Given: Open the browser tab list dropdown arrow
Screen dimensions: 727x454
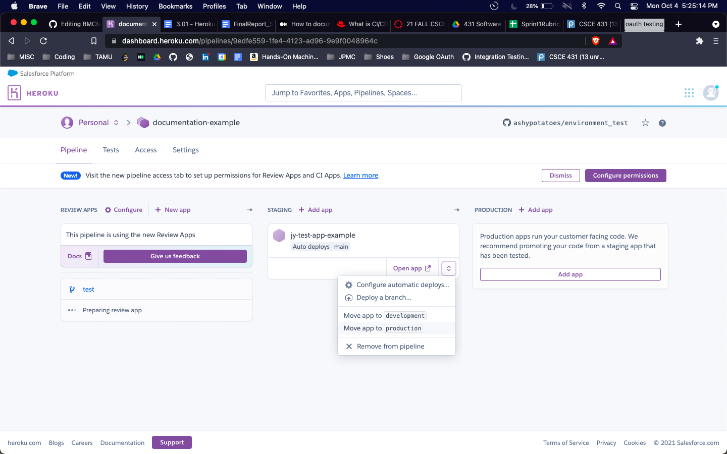Looking at the screenshot, I should point(715,24).
